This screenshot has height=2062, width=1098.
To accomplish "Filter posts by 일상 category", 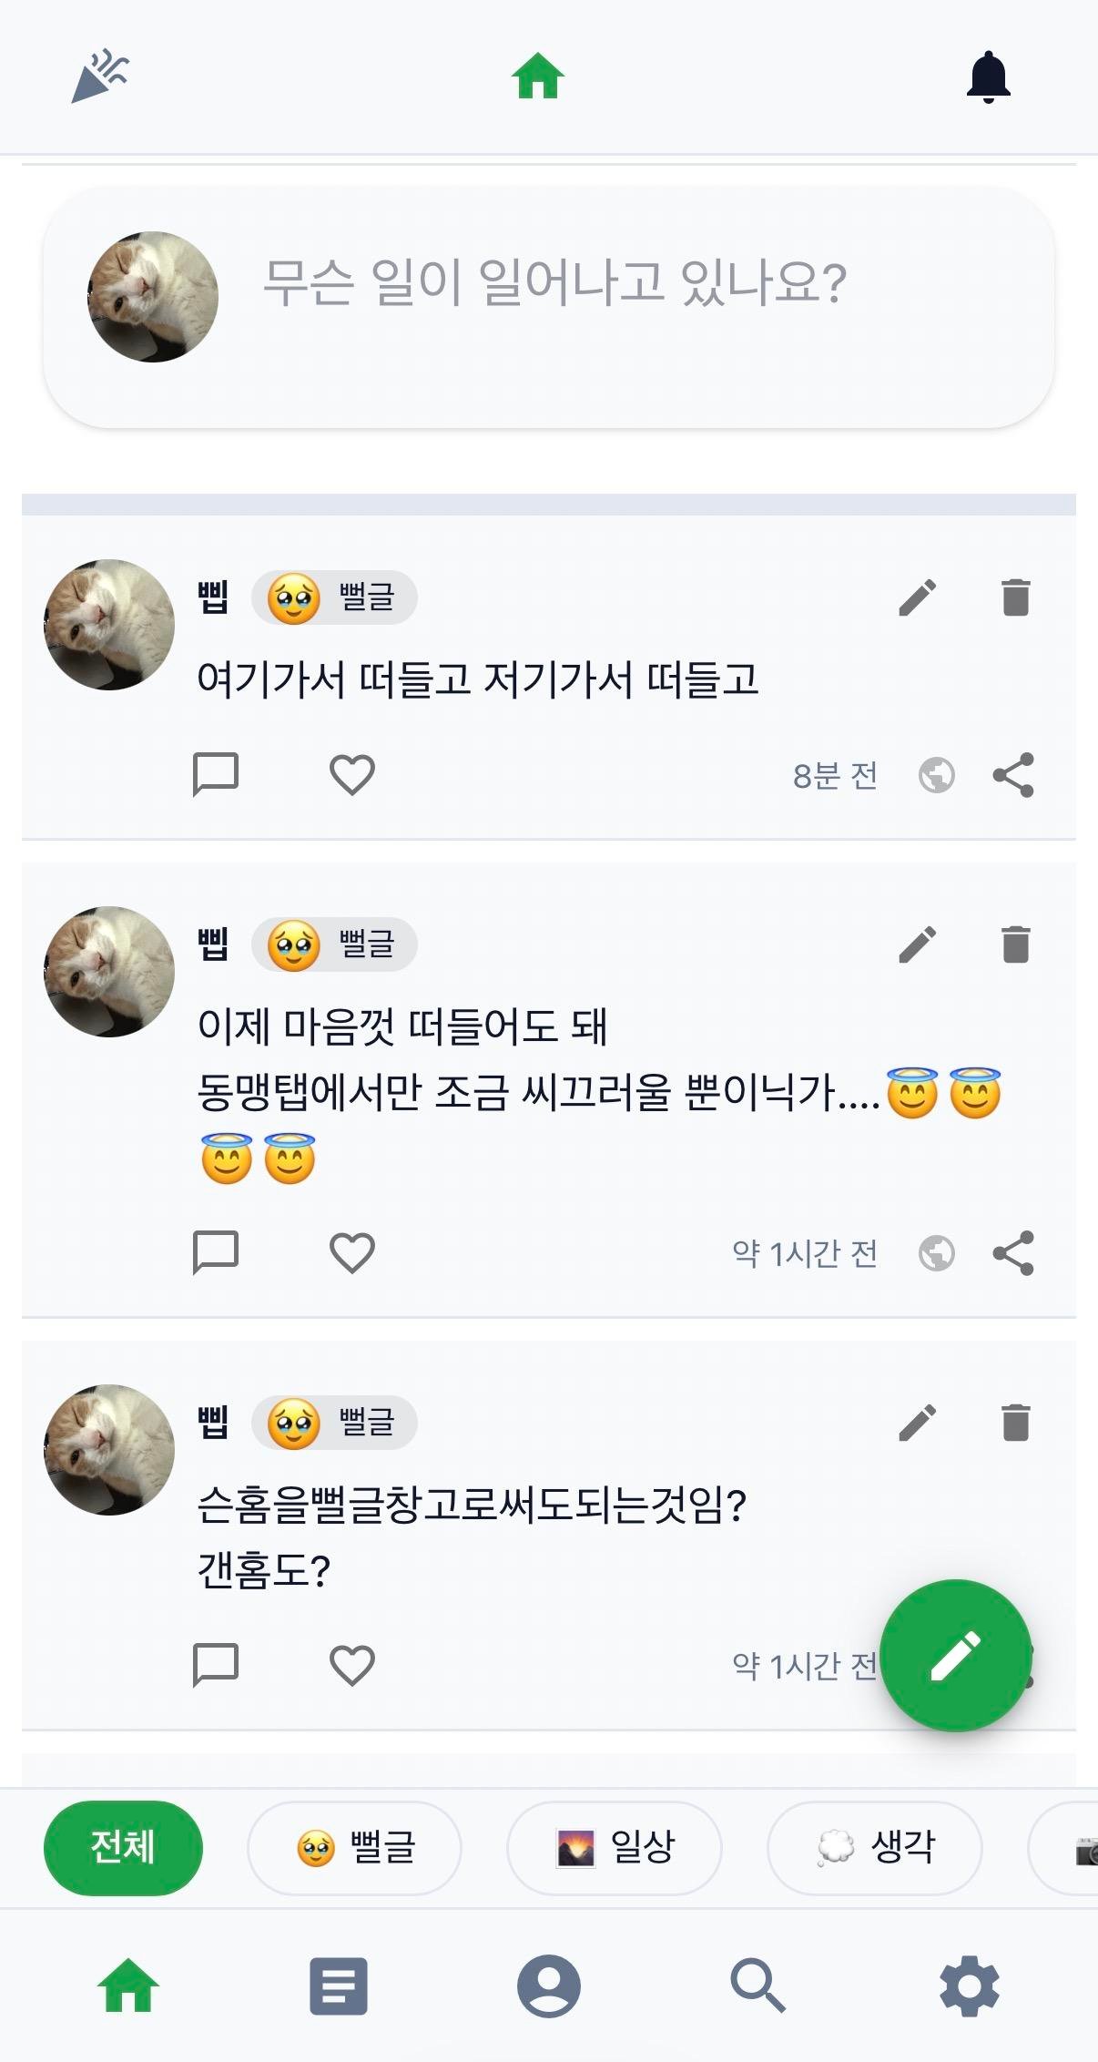I will [615, 1848].
